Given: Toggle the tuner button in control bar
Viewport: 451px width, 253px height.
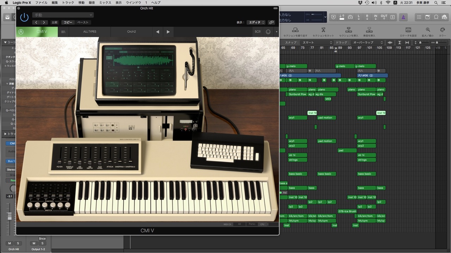Looking at the screenshot, I should pyautogui.click(x=350, y=17).
